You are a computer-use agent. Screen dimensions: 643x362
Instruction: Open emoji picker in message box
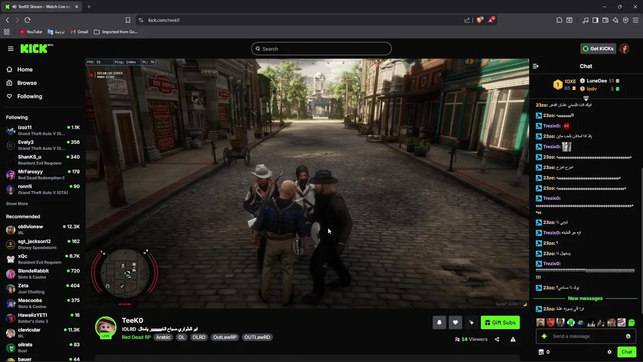coord(628,336)
